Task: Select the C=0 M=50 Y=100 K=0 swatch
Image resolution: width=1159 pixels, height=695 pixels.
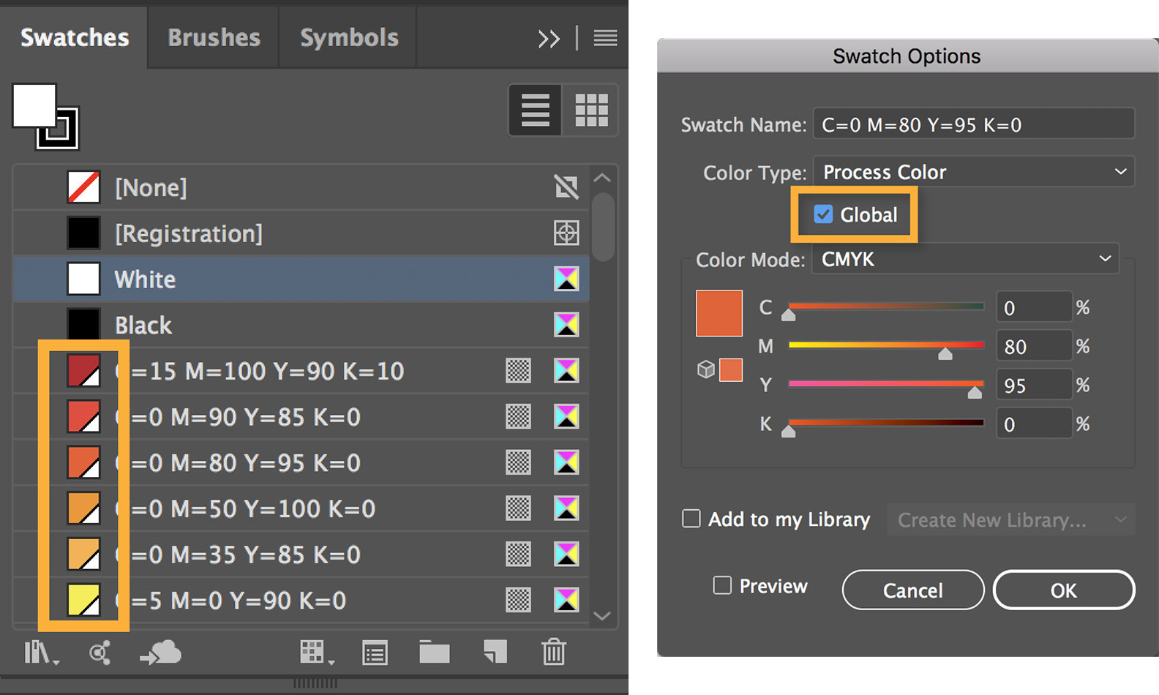Action: coord(252,508)
